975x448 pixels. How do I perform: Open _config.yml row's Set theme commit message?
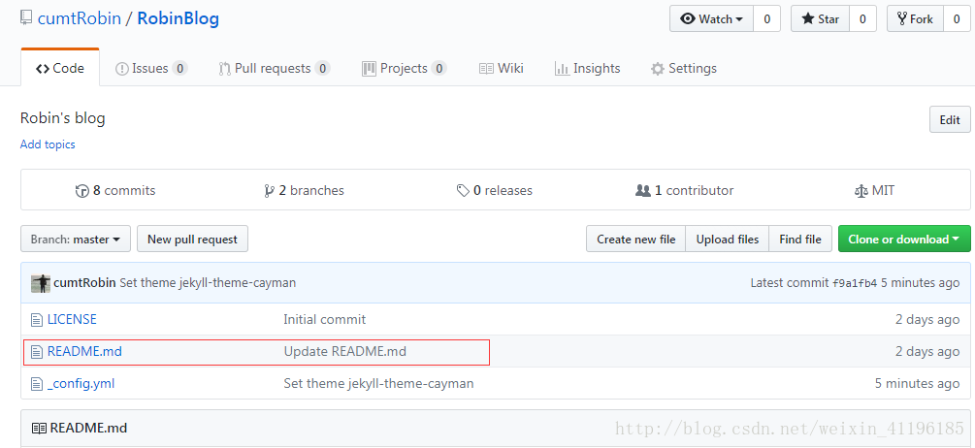(378, 383)
